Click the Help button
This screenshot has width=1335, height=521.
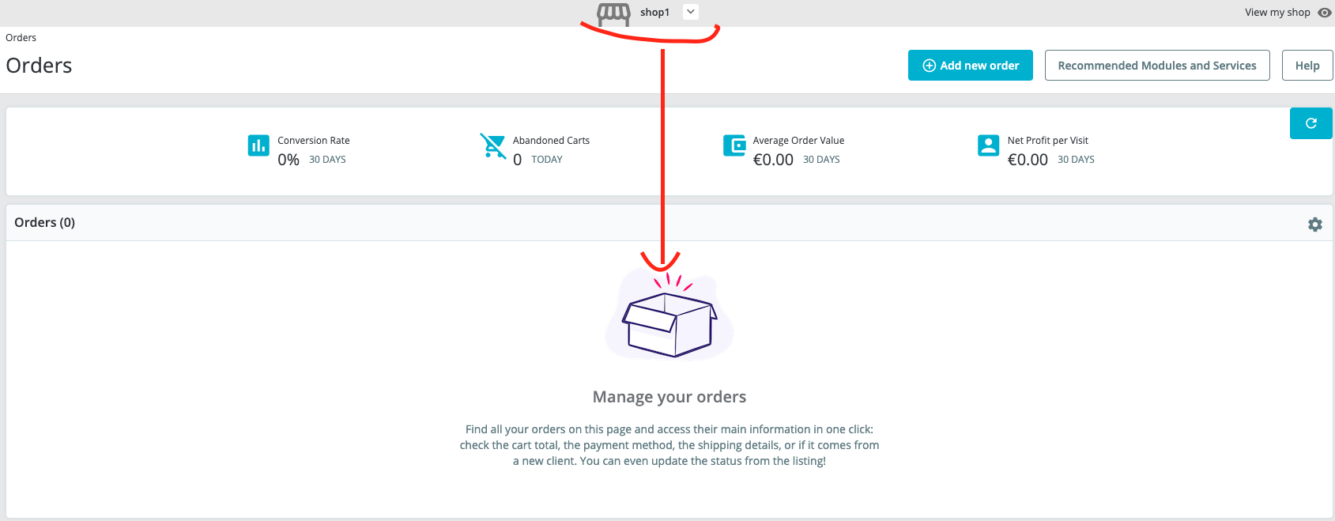coord(1307,65)
